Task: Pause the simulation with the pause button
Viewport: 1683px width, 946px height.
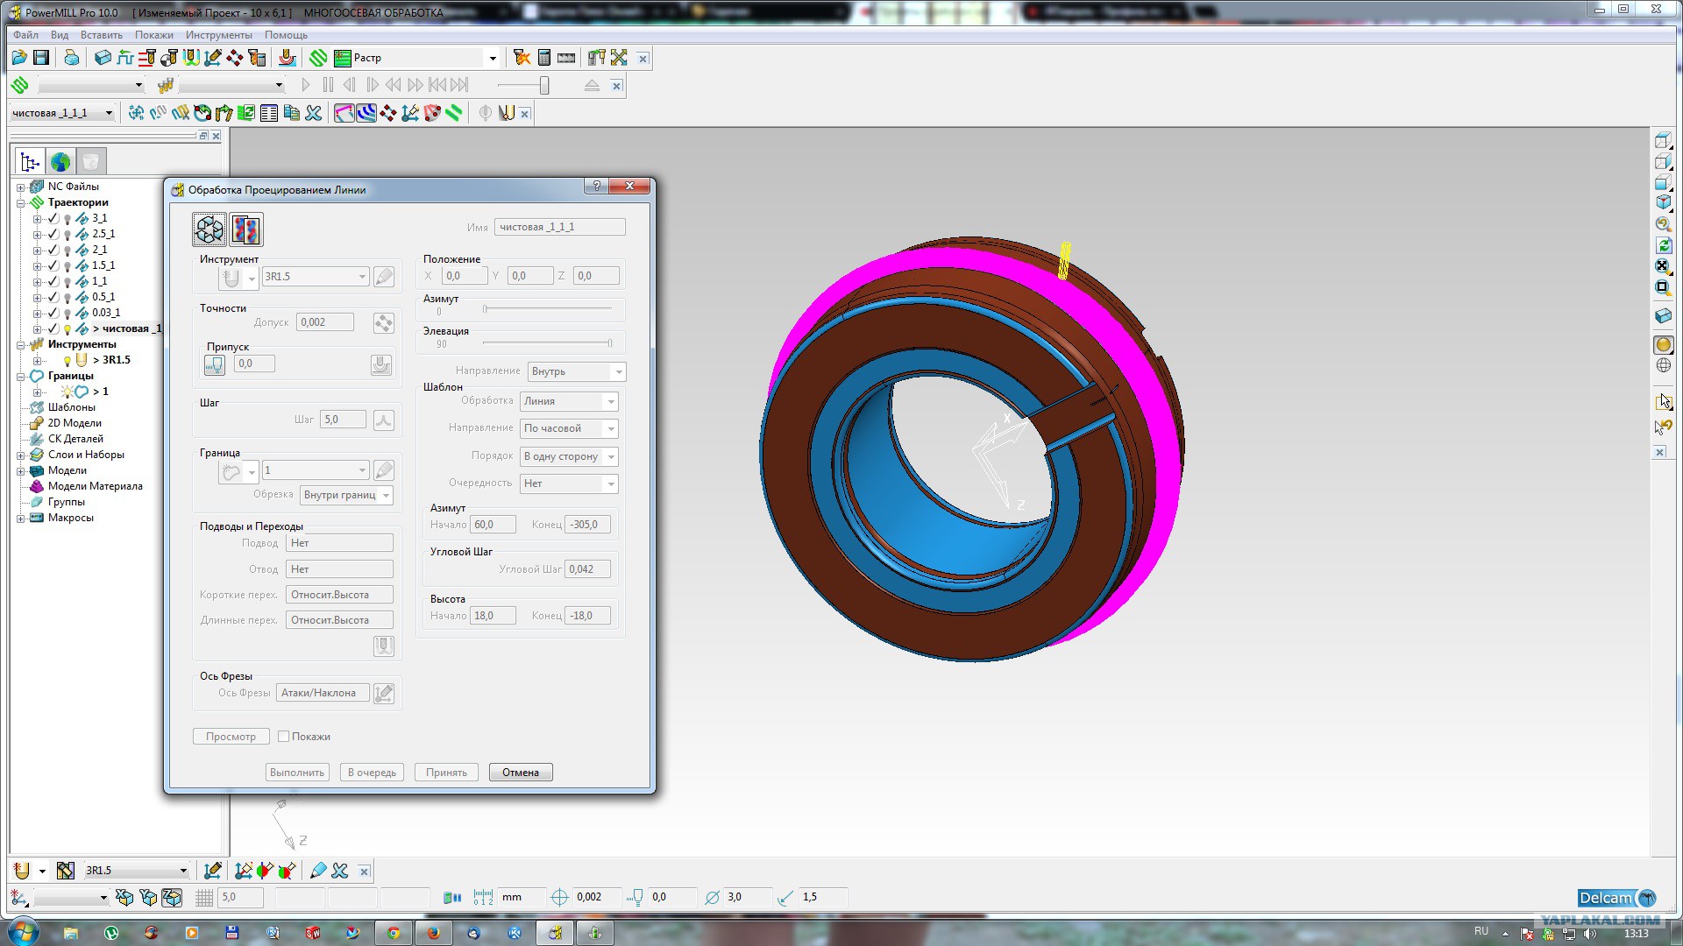Action: pos(328,85)
